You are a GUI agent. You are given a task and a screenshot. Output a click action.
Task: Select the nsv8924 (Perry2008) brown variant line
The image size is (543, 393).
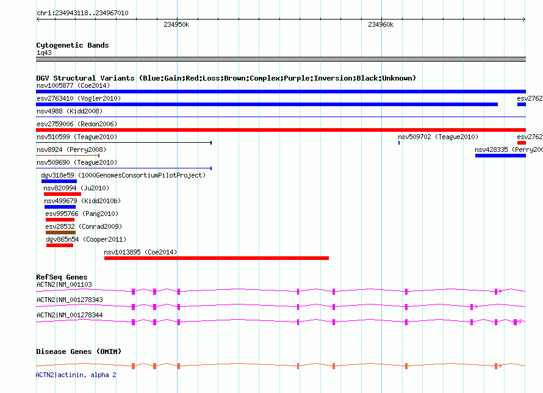(68, 156)
